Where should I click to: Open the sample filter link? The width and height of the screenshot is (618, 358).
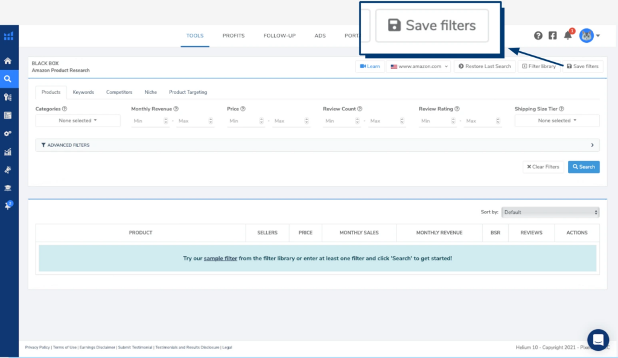(x=220, y=257)
